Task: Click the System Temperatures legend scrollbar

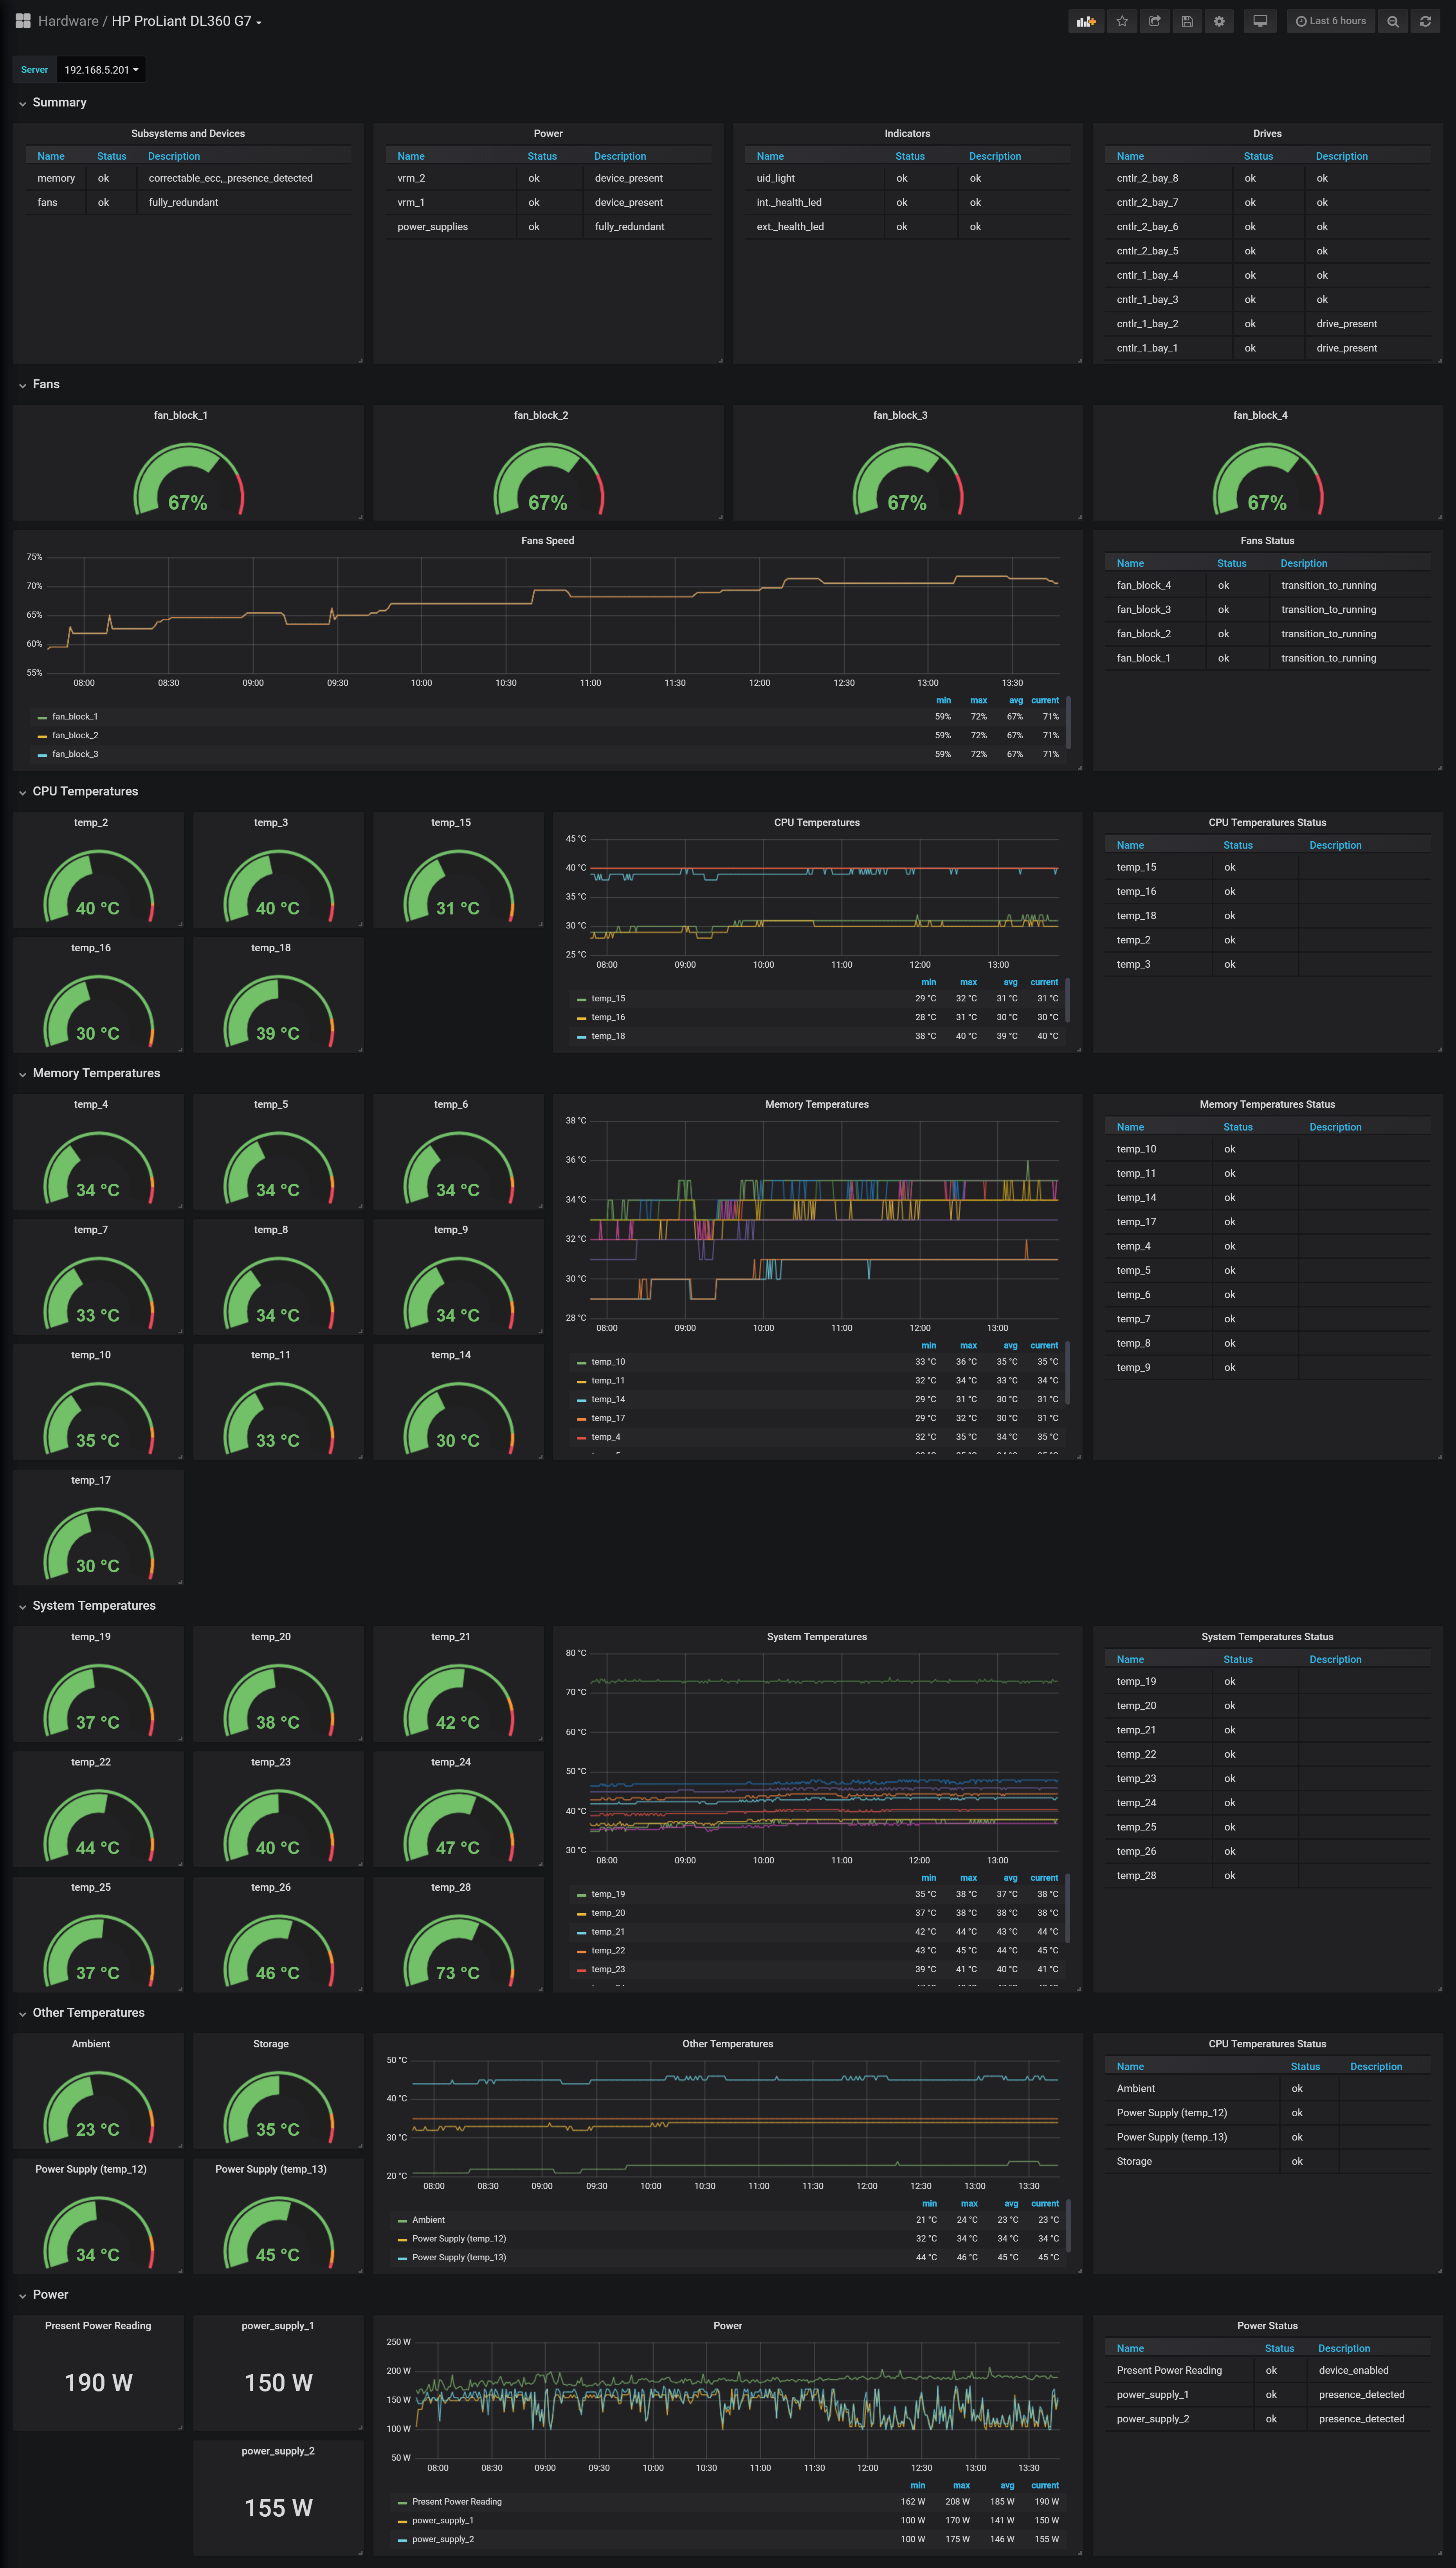Action: point(1068,1910)
